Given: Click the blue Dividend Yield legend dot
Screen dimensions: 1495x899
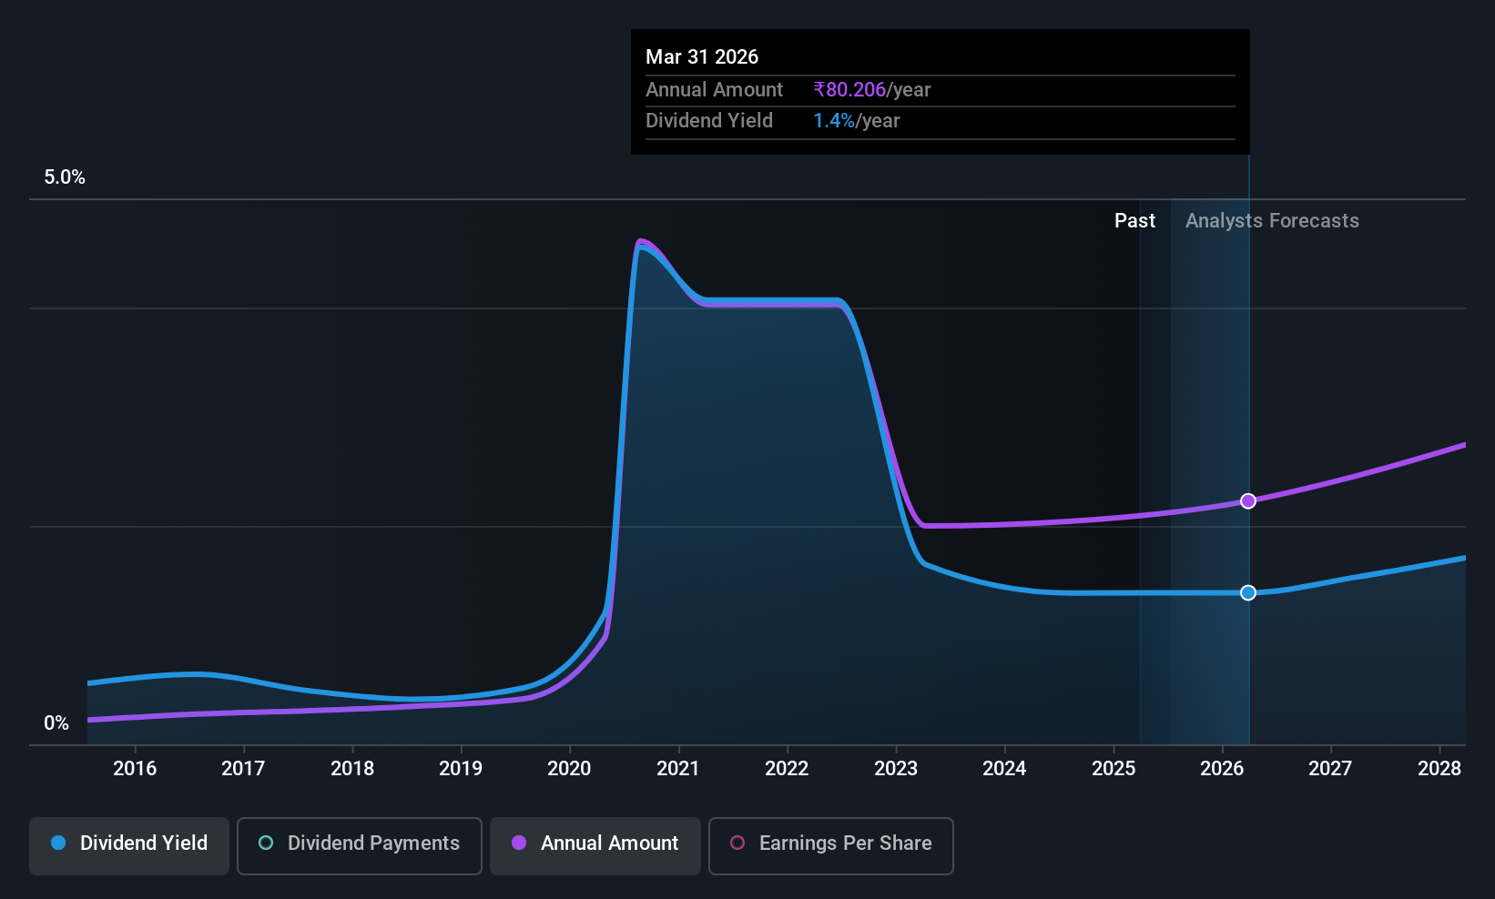Looking at the screenshot, I should (58, 843).
